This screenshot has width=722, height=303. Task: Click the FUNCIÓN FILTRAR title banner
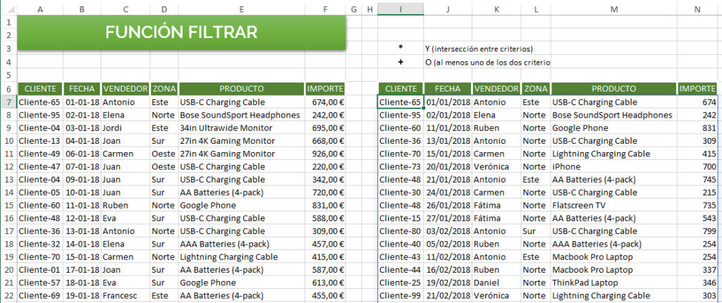pos(181,32)
